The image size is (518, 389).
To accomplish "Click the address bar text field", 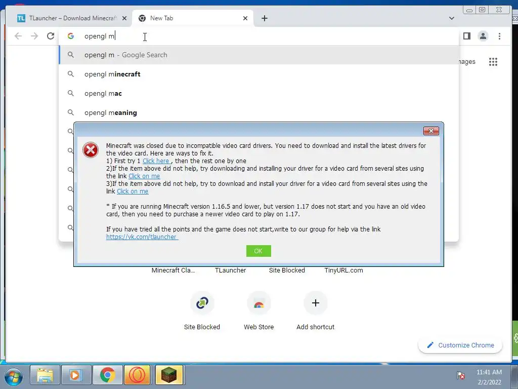I will click(257, 36).
